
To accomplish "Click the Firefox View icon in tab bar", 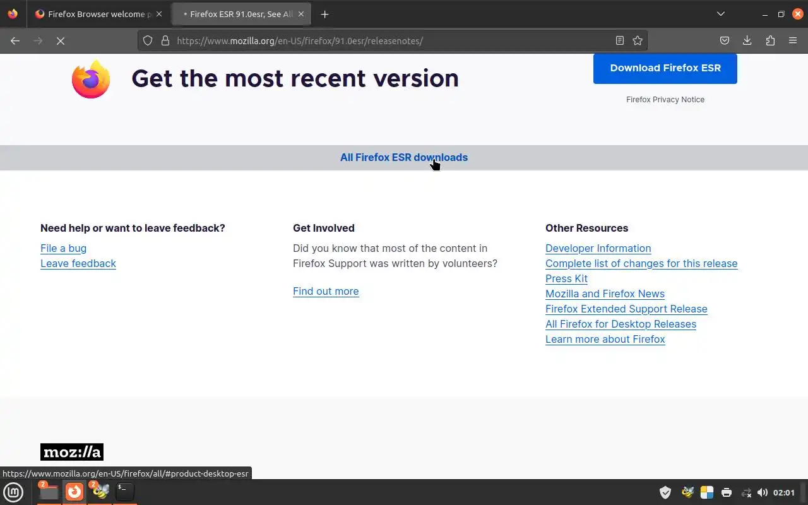I will coord(13,14).
